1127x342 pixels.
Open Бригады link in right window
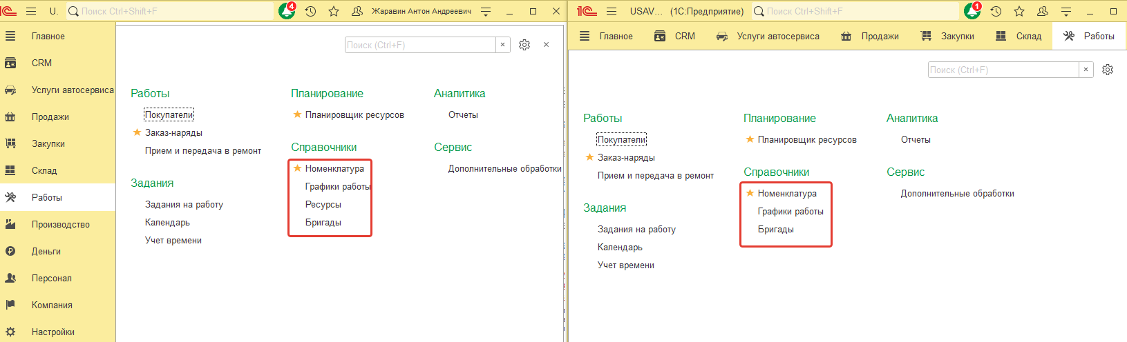point(775,229)
